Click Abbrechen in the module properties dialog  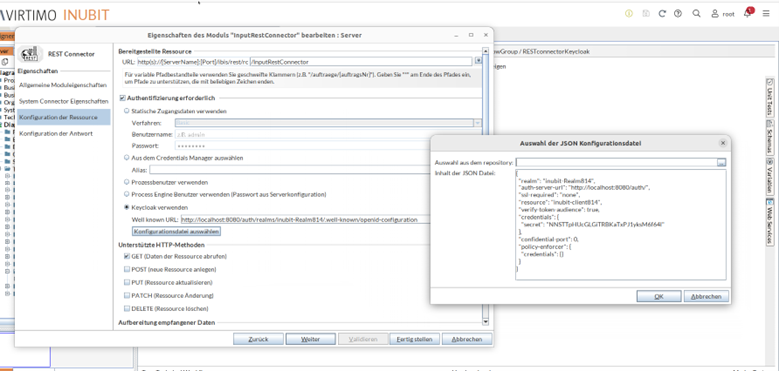point(467,339)
